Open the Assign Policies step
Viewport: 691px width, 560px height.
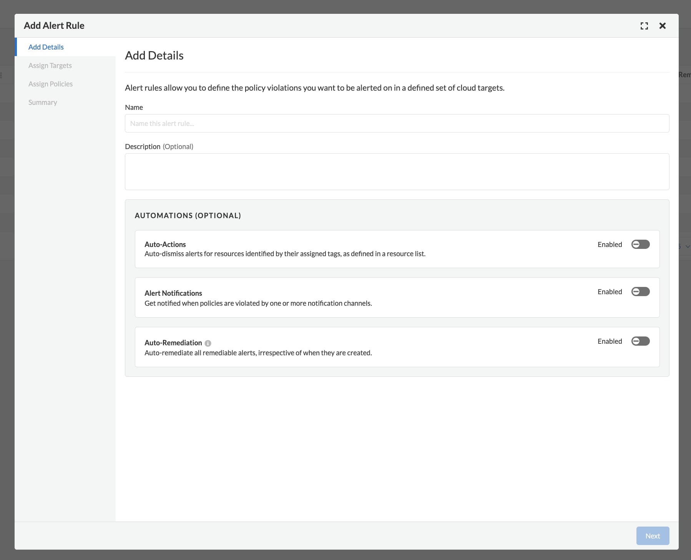click(50, 84)
